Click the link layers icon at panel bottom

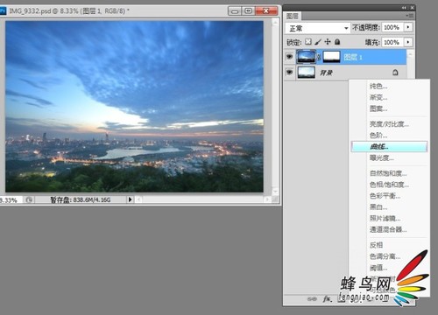click(x=312, y=299)
